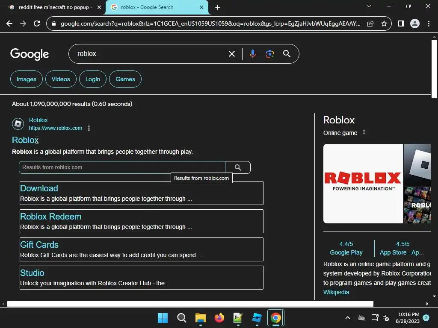Filter results by Videos
Image resolution: width=438 pixels, height=328 pixels.
pyautogui.click(x=61, y=79)
